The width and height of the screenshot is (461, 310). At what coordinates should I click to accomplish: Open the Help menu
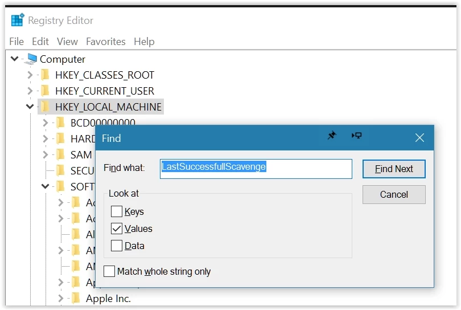click(x=144, y=42)
